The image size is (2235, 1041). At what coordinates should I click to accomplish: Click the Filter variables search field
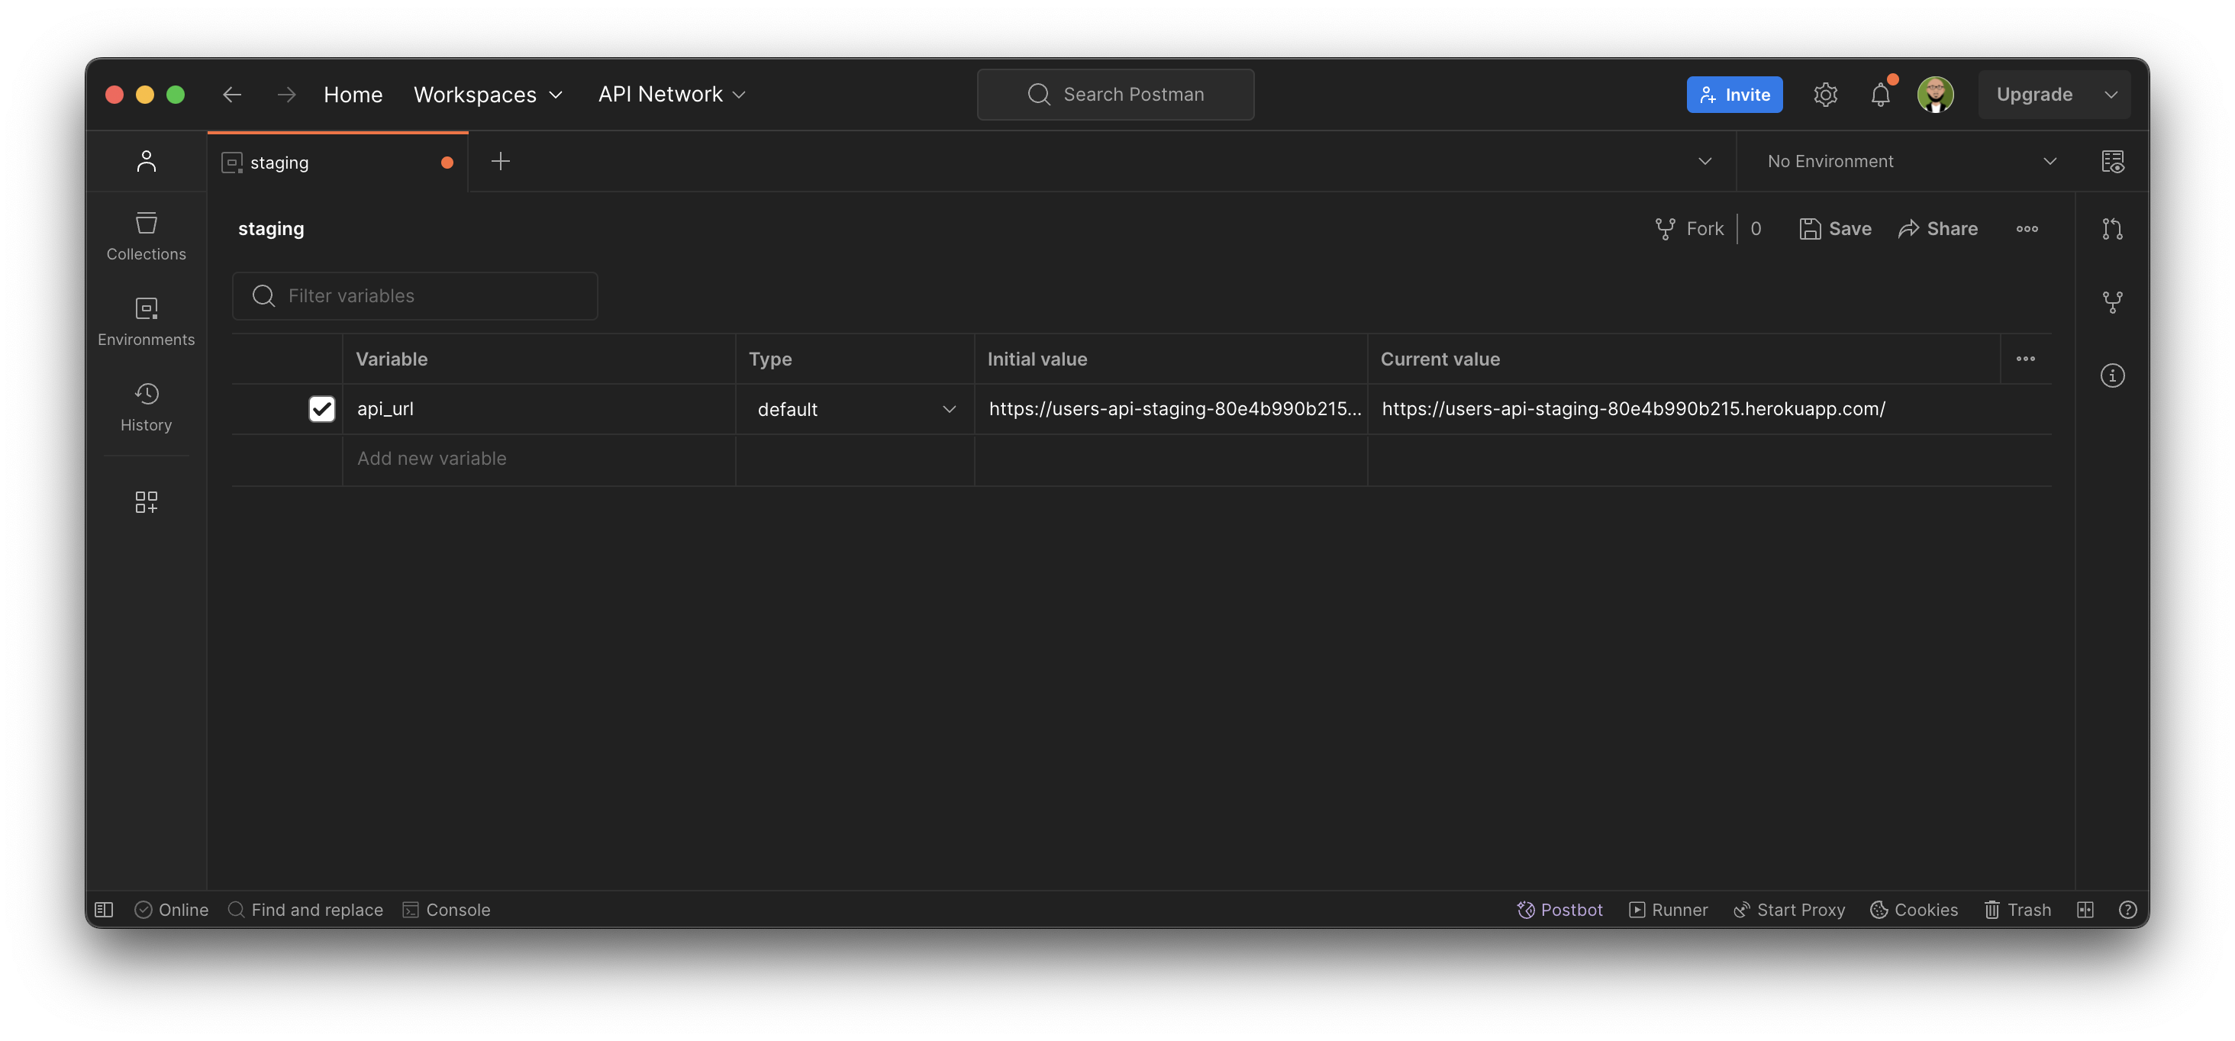point(414,295)
